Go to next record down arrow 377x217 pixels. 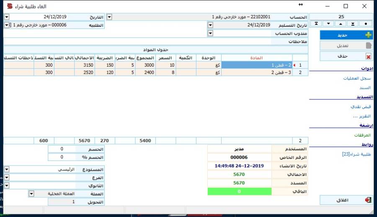[328, 23]
